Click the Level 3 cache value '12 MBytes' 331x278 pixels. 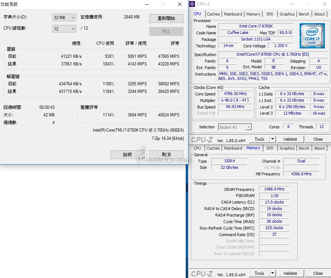tap(292, 113)
